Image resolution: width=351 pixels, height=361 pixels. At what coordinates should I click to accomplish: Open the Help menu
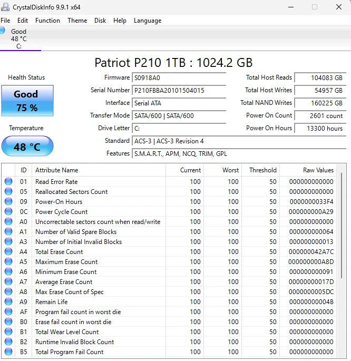(x=120, y=21)
